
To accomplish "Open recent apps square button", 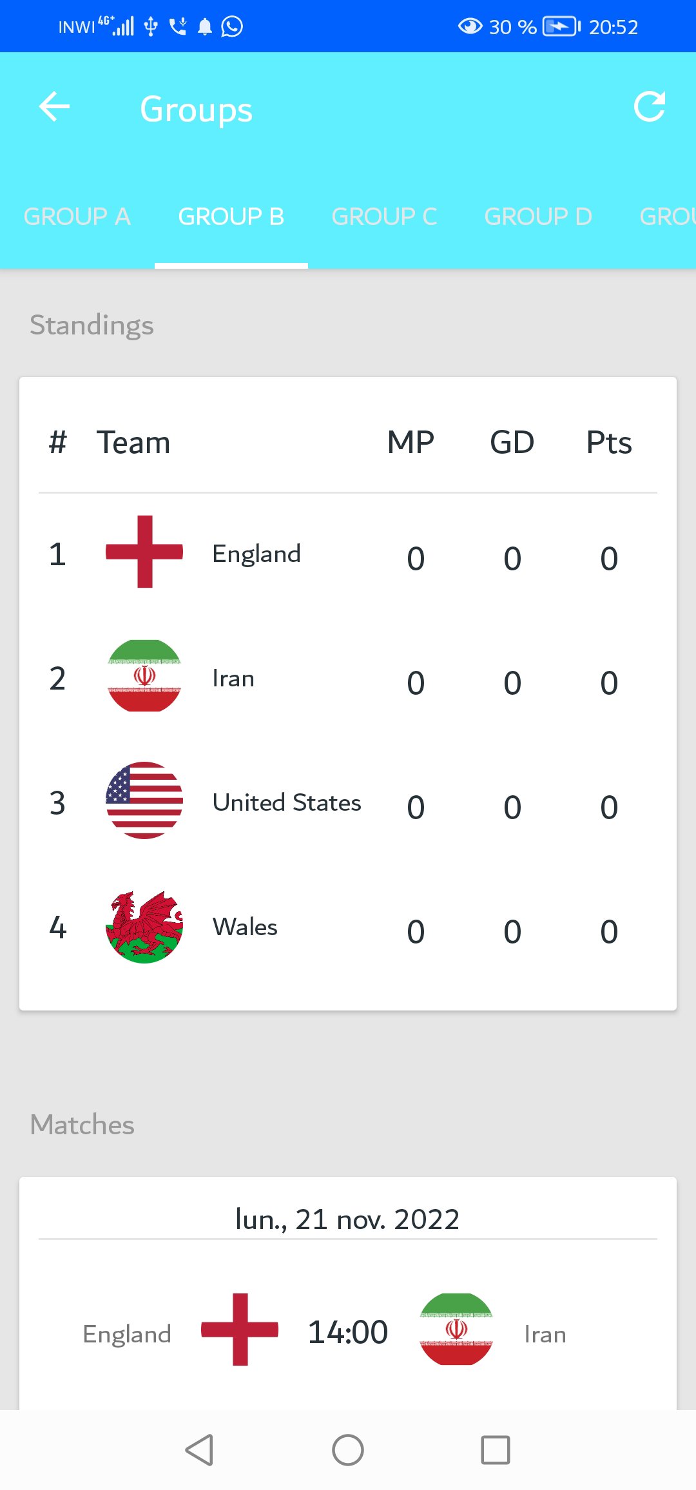I will click(x=495, y=1450).
